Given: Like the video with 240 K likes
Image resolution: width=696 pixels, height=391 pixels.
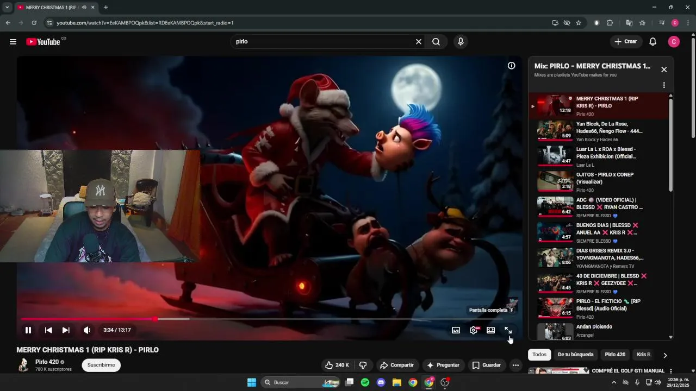Looking at the screenshot, I should (337, 365).
